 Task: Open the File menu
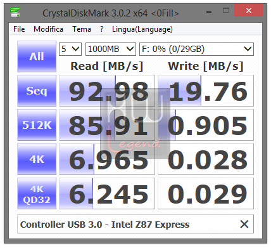point(19,29)
